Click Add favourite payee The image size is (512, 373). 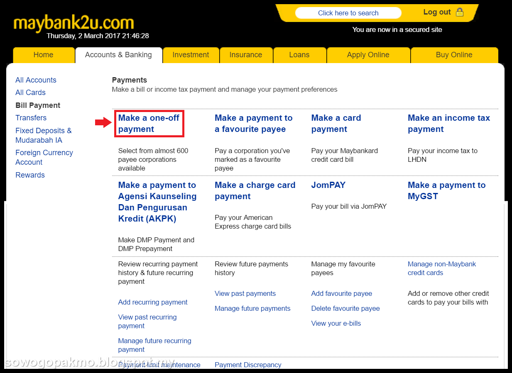click(x=342, y=293)
